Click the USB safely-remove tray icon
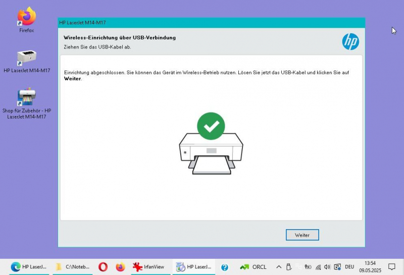 point(289,267)
